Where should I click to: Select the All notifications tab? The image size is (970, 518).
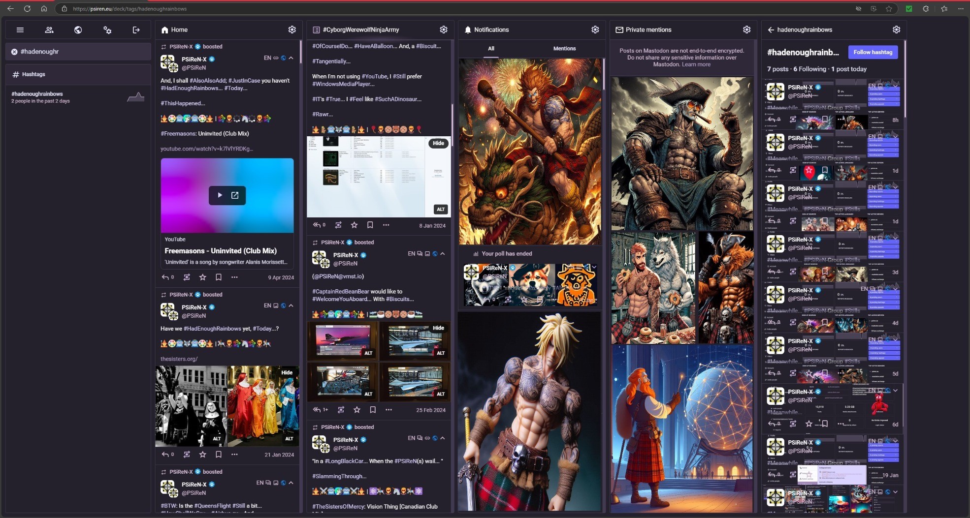[491, 49]
